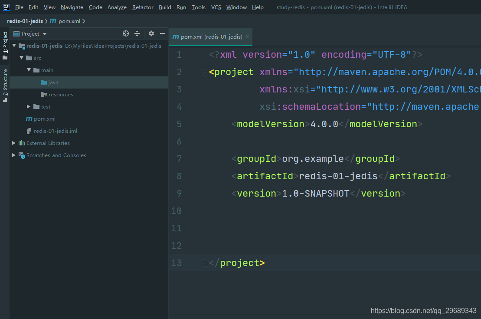The height and width of the screenshot is (319, 481).
Task: Expand External Libraries
Action: [x=13, y=143]
